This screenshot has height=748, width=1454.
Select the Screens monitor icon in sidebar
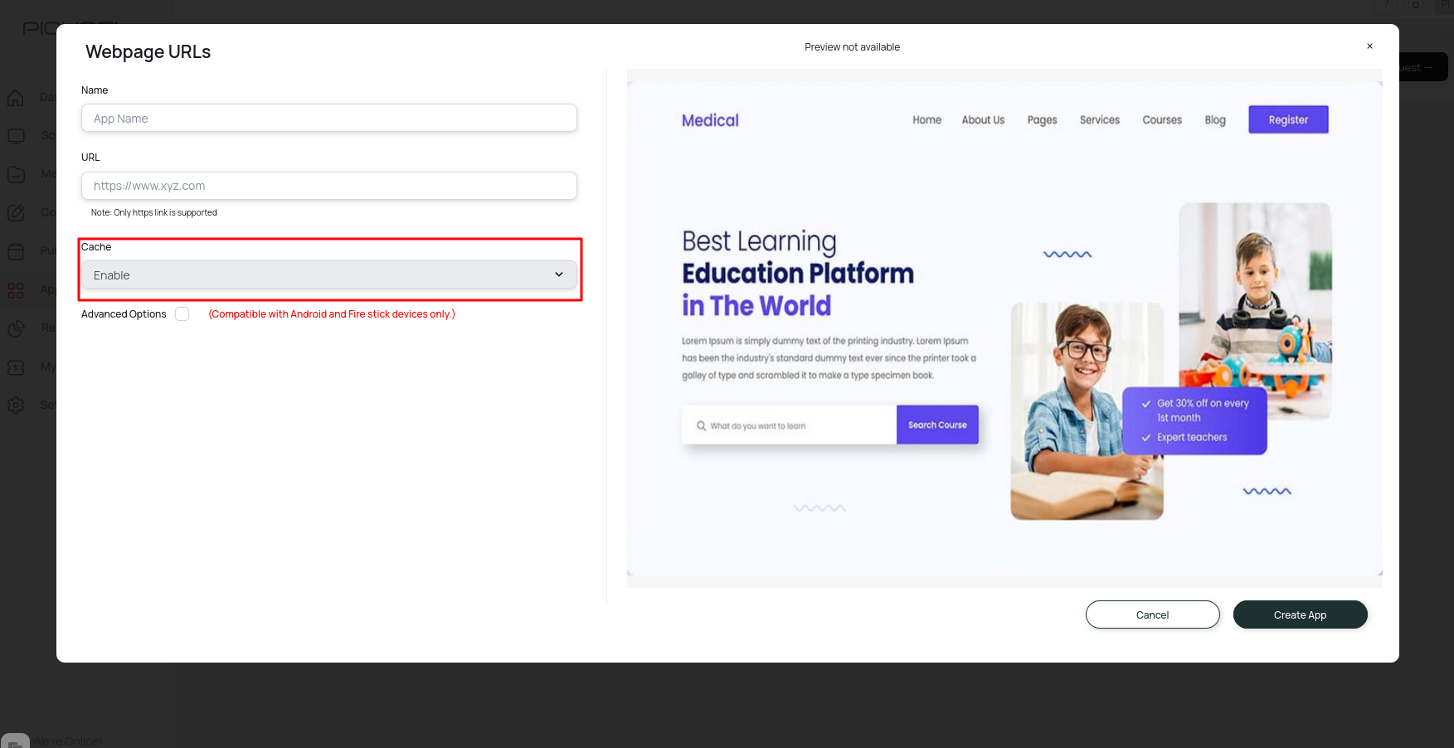[16, 135]
